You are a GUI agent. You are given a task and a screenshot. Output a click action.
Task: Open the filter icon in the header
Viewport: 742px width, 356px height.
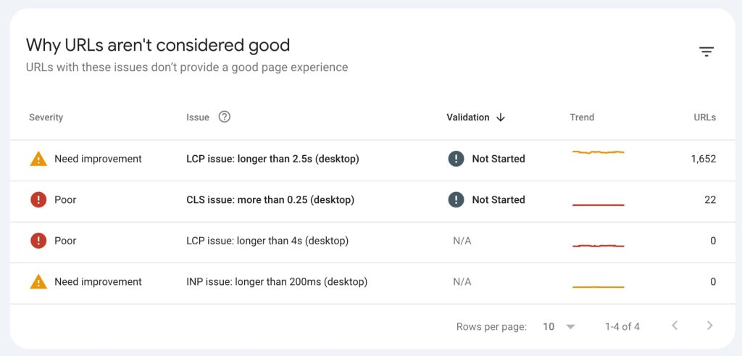pyautogui.click(x=706, y=51)
